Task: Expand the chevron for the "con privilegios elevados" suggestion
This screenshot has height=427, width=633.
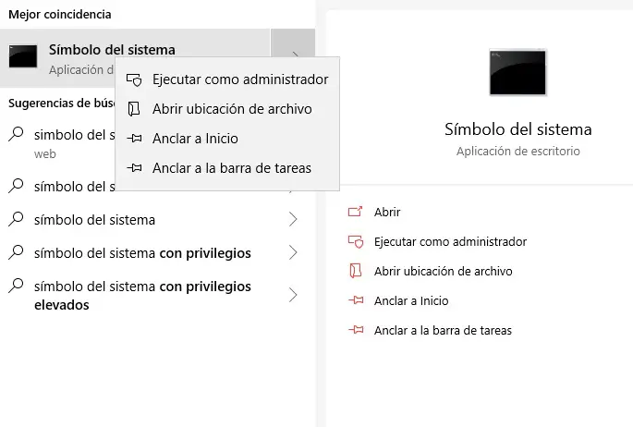Action: pyautogui.click(x=293, y=295)
